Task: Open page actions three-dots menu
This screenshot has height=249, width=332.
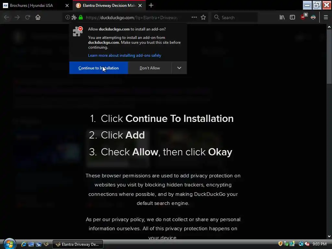Action: coord(194,18)
